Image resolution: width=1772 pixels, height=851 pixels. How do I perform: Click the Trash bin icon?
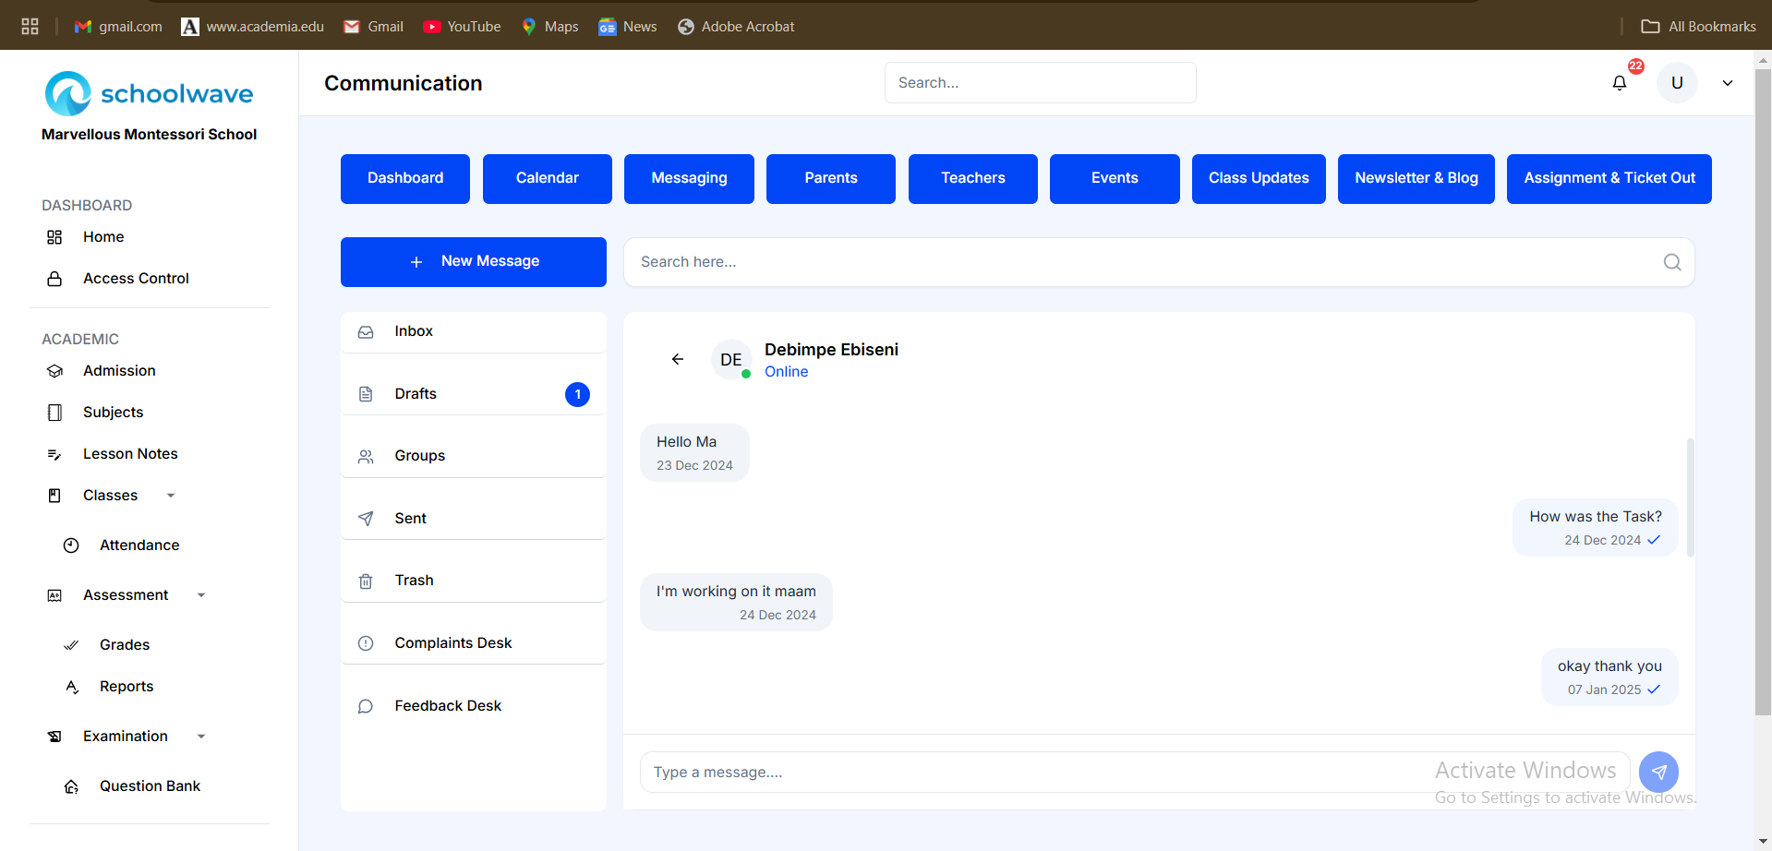point(366,581)
